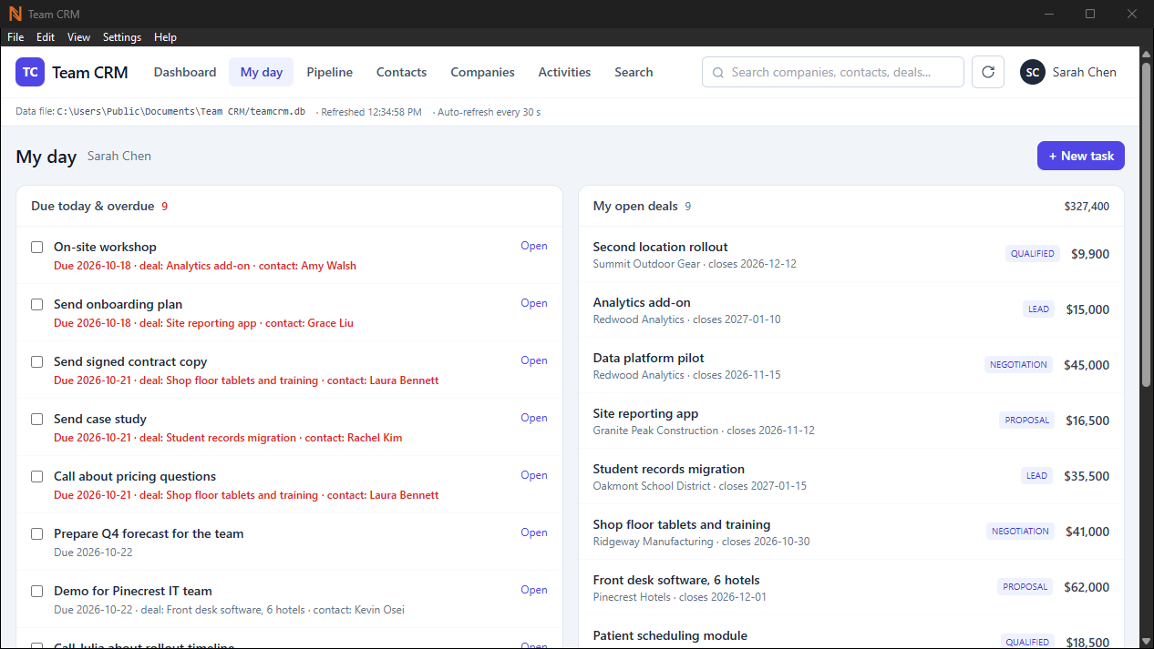Click the $327,400 open deals total
The height and width of the screenshot is (649, 1154).
[x=1087, y=207]
